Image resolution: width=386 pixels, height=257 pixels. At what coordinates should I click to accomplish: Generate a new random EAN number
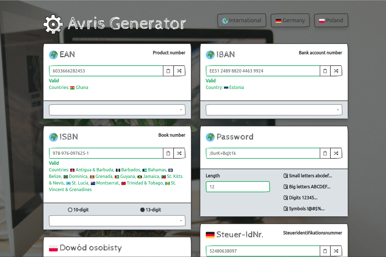[179, 71]
